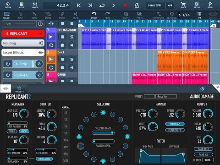Screen dimensions: 220x165
Task: Open the 1/16 quantize value dropdown
Action: (184, 15)
